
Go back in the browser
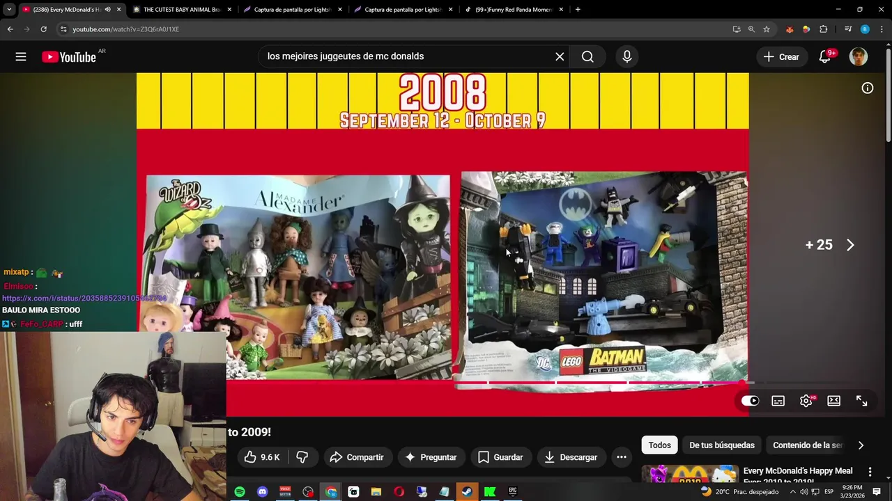click(x=10, y=29)
